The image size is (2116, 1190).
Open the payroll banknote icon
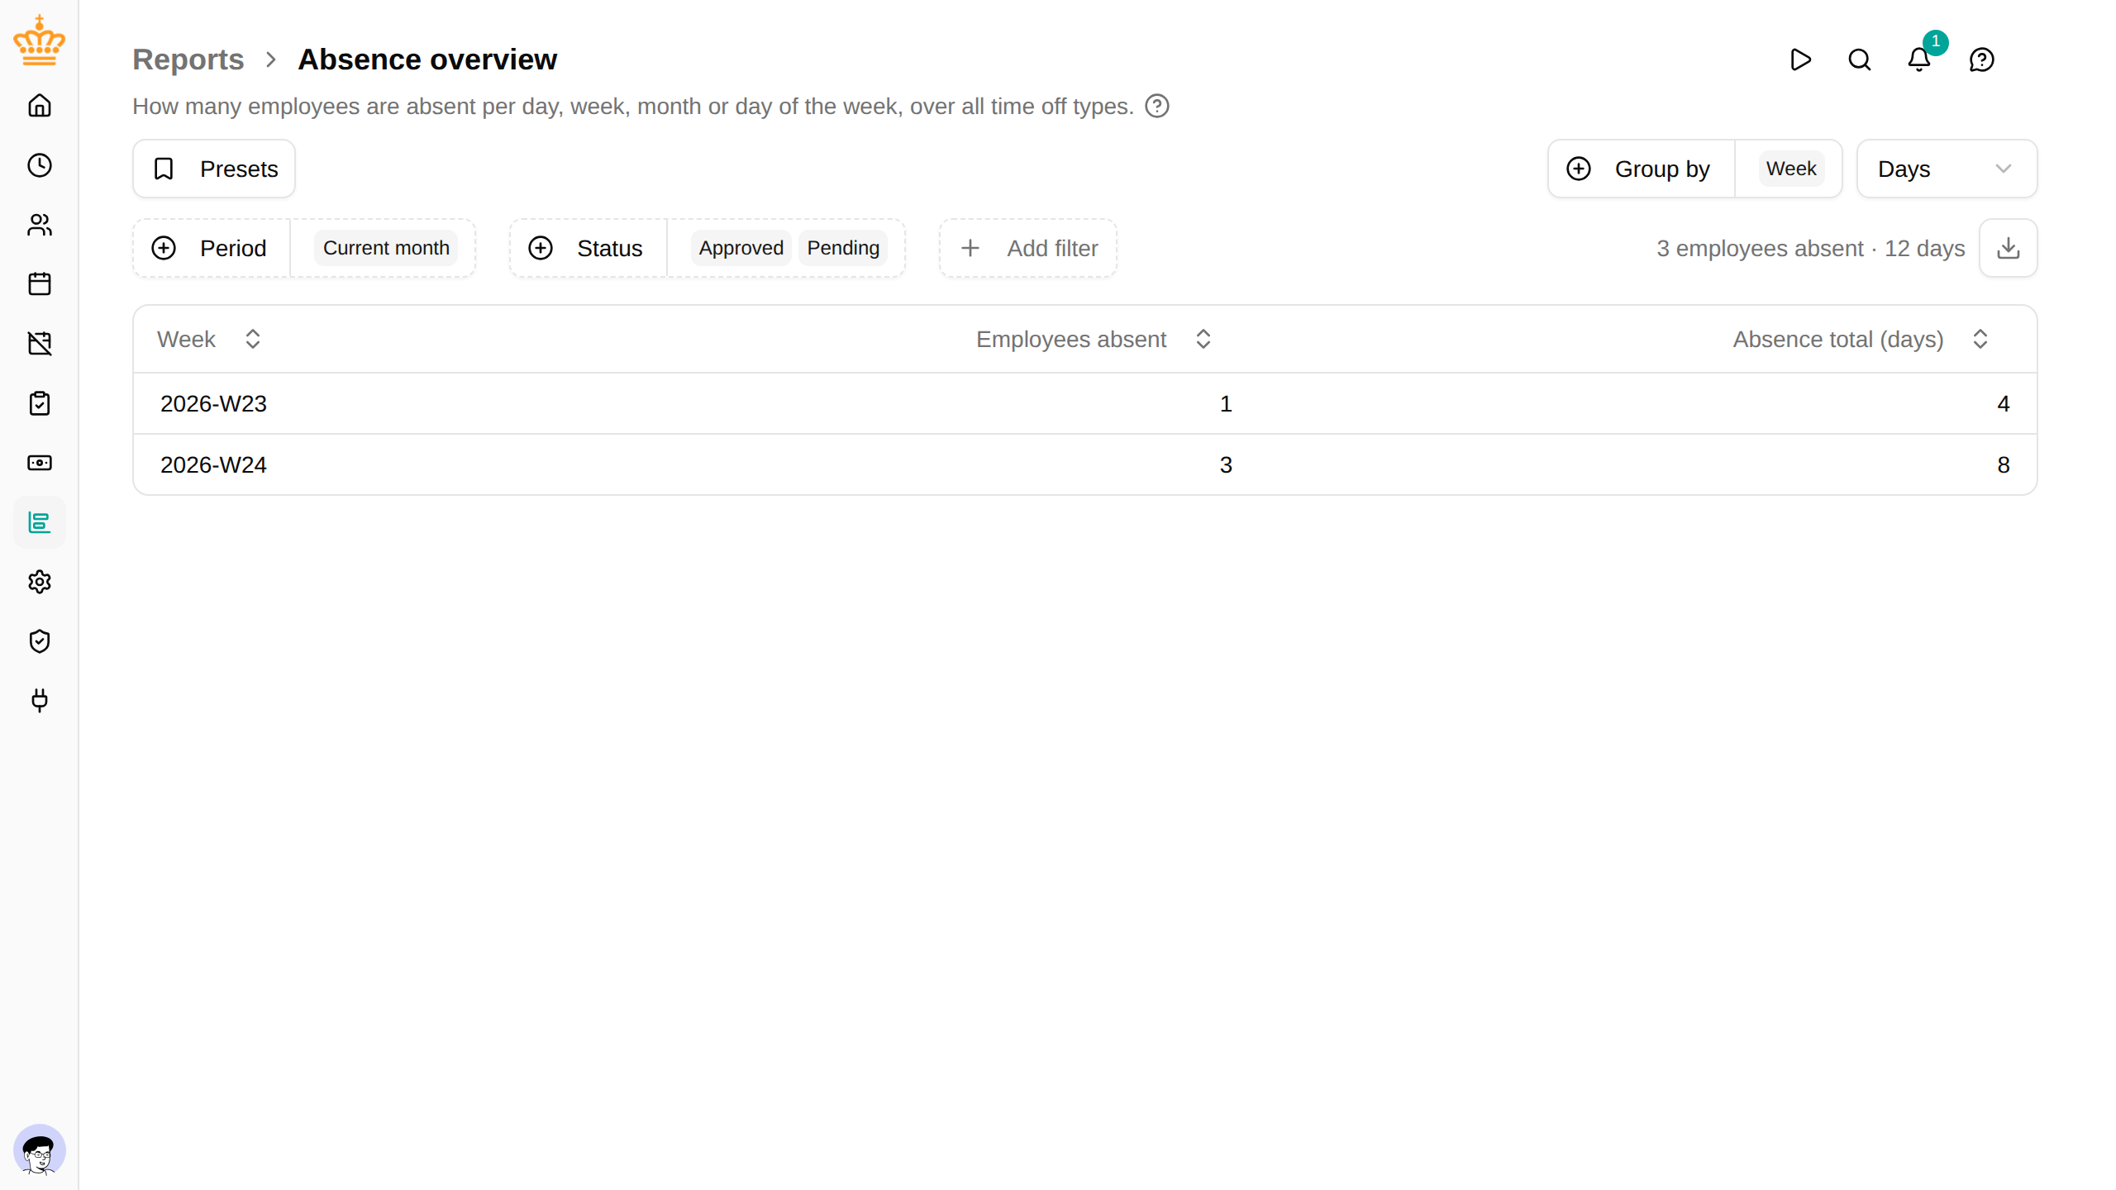pyautogui.click(x=39, y=463)
